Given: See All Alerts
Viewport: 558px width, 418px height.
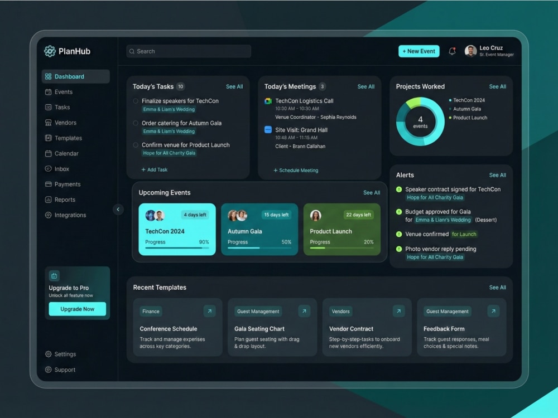Looking at the screenshot, I should point(498,175).
